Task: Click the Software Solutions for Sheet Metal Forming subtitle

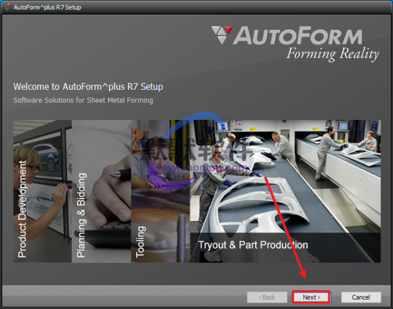Action: coord(83,100)
